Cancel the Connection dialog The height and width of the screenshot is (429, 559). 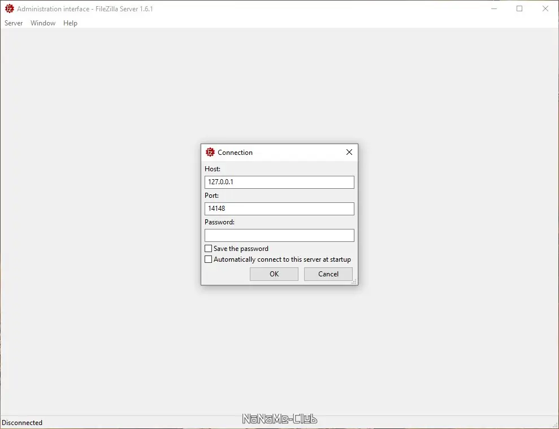click(328, 274)
